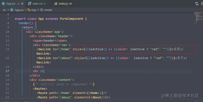The image size is (203, 102).
Task: Click to="/about" on line 15
Action: point(62,58)
